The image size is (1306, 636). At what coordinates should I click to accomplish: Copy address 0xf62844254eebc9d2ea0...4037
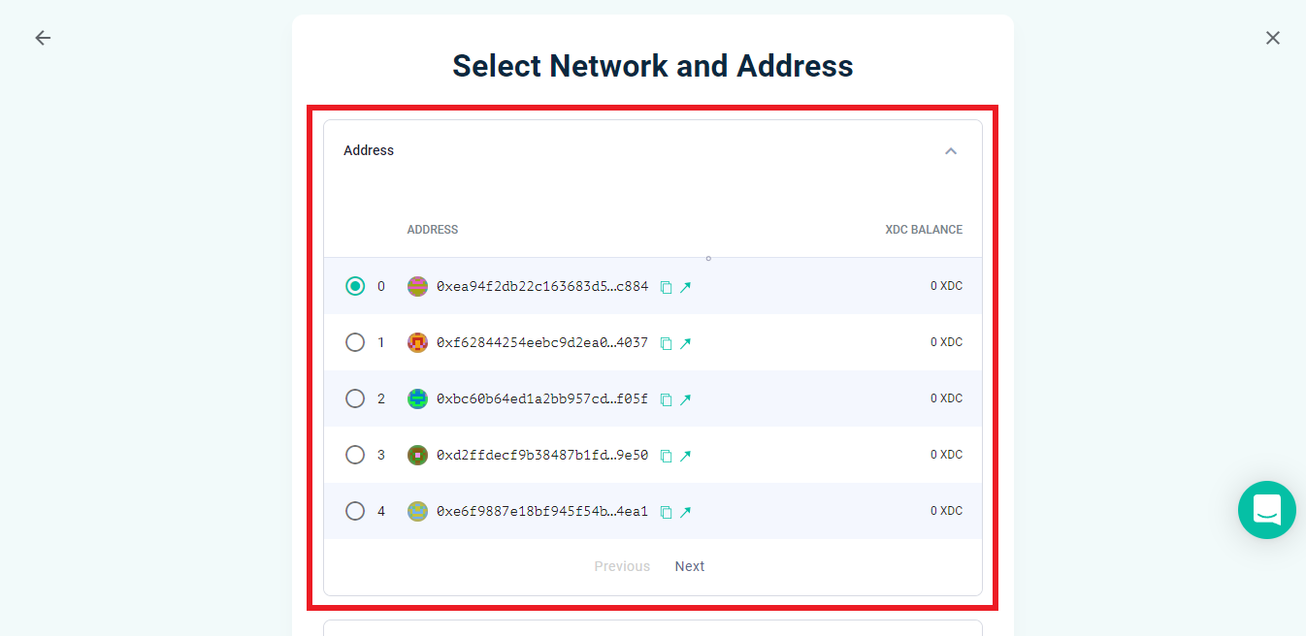click(666, 343)
